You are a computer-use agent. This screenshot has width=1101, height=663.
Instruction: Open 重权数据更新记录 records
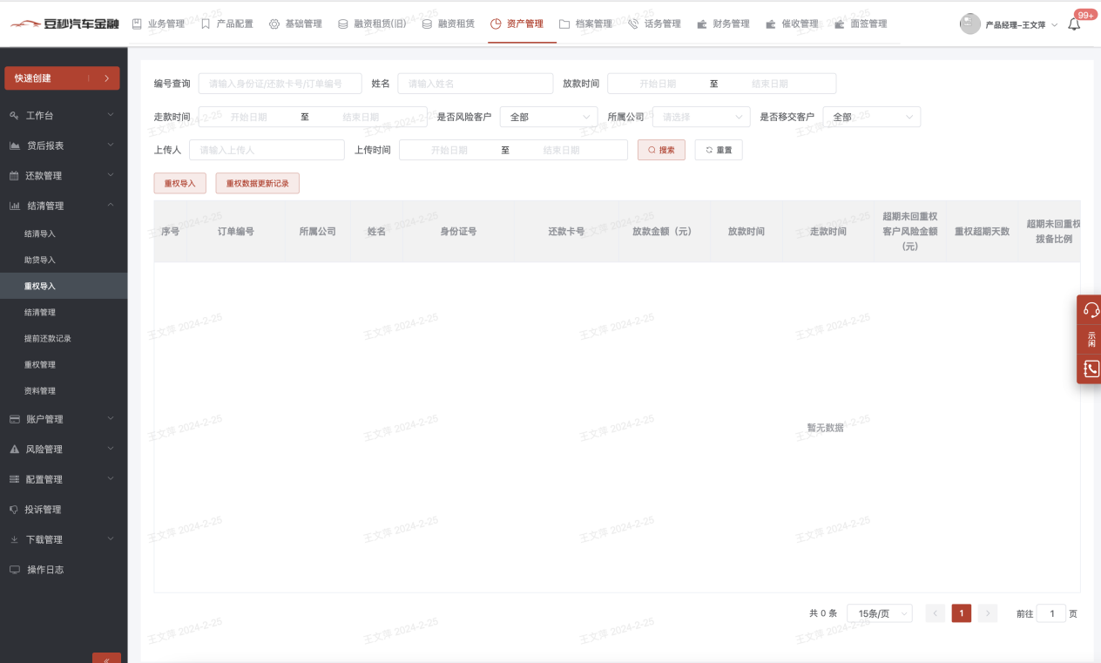(257, 184)
